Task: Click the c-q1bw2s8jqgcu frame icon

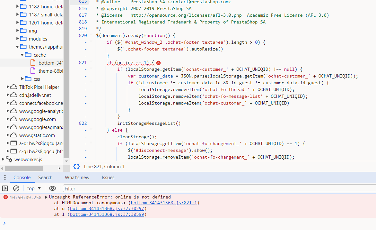Action: (x=14, y=151)
